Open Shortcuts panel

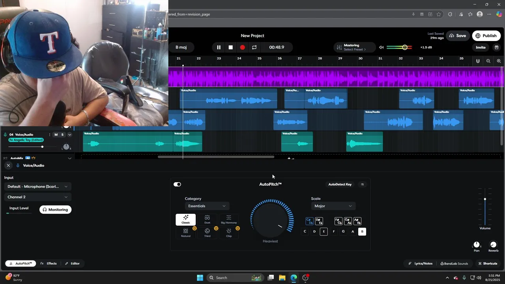click(488, 263)
